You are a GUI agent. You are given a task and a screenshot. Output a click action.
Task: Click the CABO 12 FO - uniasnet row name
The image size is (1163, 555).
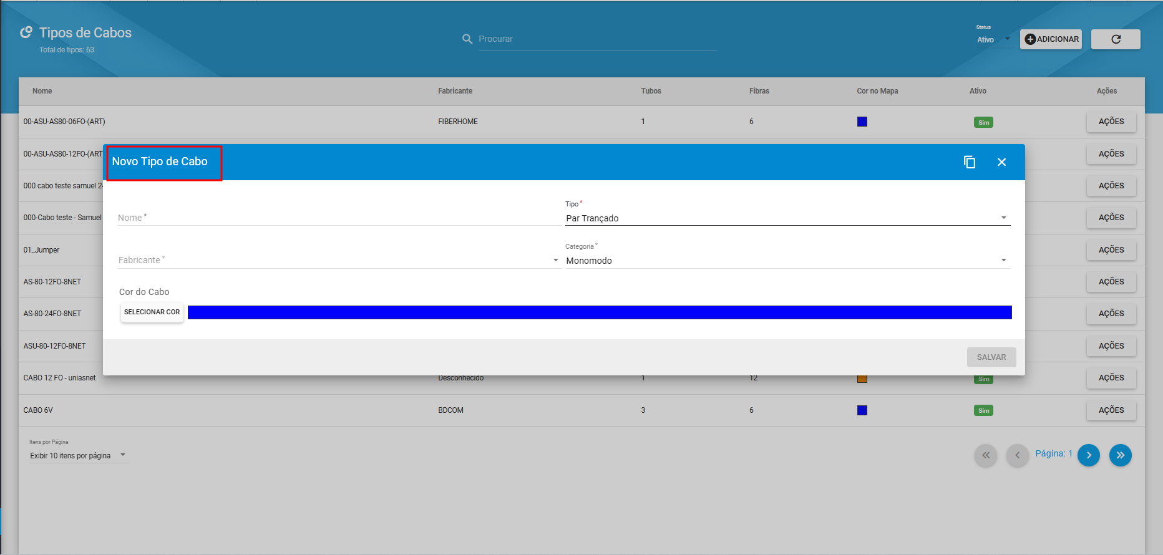click(60, 378)
